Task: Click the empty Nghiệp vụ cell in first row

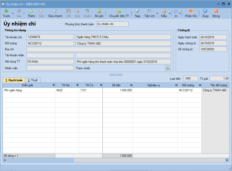Action: pos(155,90)
